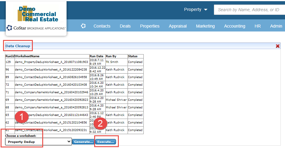285x155 pixels.
Task: Click the Run Date column header
Action: click(96, 56)
